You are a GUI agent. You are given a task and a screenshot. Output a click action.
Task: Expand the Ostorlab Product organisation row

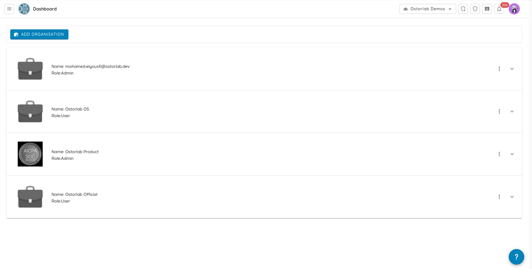512,154
